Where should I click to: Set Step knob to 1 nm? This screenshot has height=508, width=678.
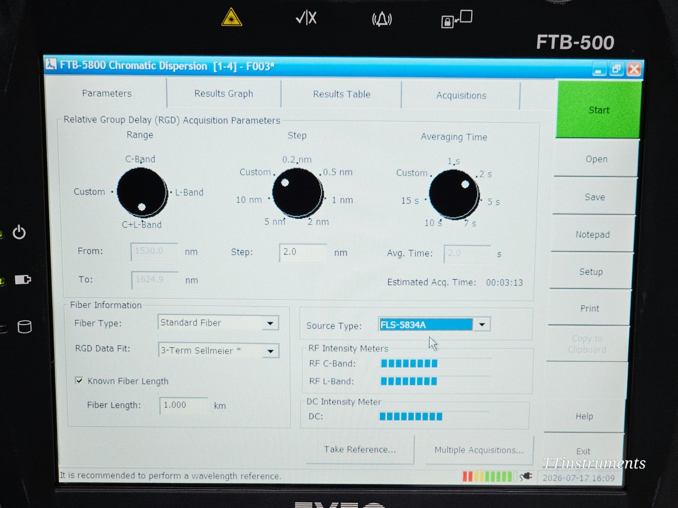(x=342, y=200)
